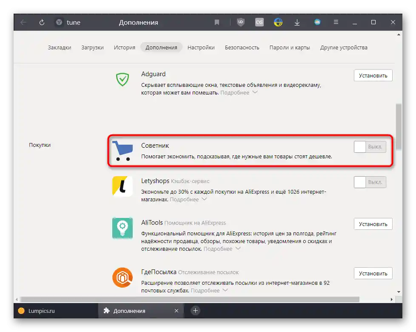This screenshot has height=332, width=416.
Task: Select the Дополнения section tab
Action: [x=161, y=48]
